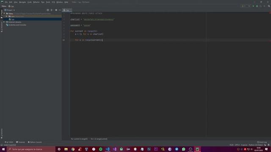271x152 pixels.
Task: Click the 1.py breadcrumb in navigation bar
Action: coord(11,6)
